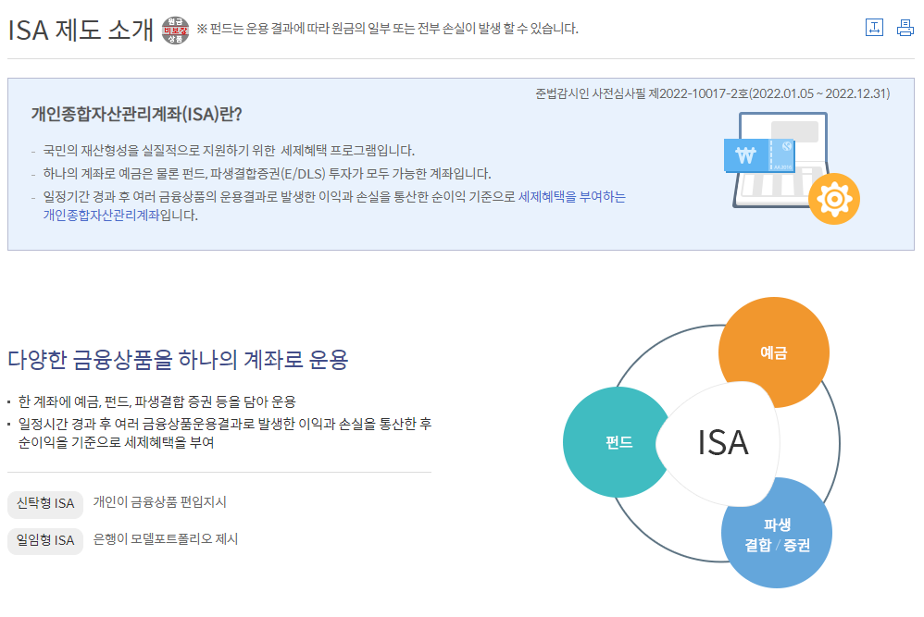Click the 준법감시인 사전심사필 notice
Image resolution: width=924 pixels, height=617 pixels.
(x=713, y=93)
